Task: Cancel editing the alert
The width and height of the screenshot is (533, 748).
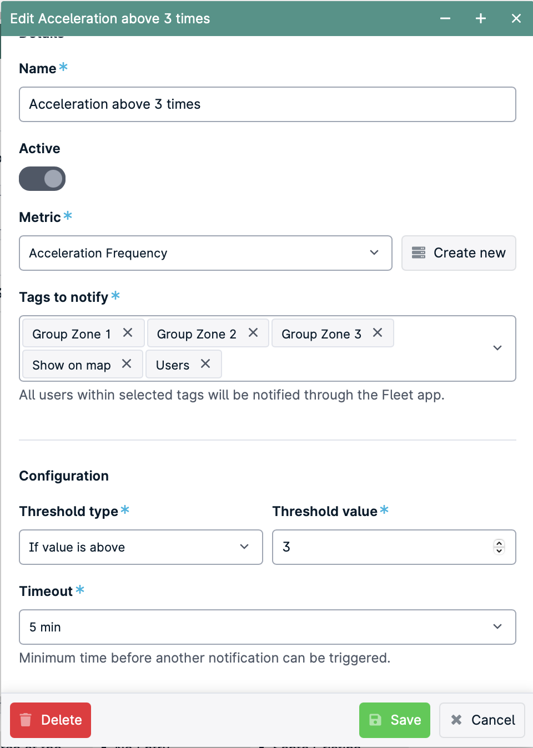Action: click(482, 720)
